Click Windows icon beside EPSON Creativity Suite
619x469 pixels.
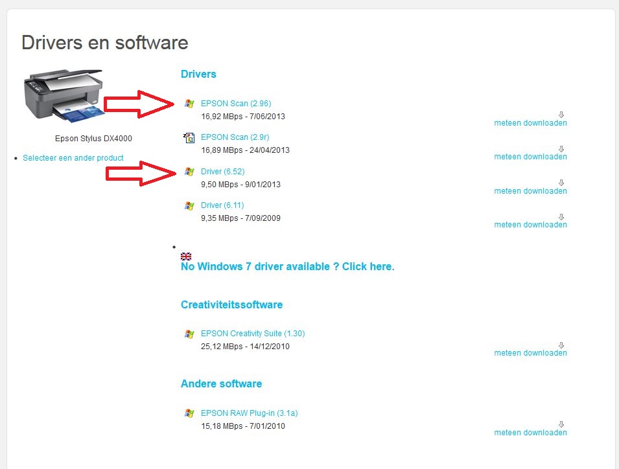pos(189,334)
